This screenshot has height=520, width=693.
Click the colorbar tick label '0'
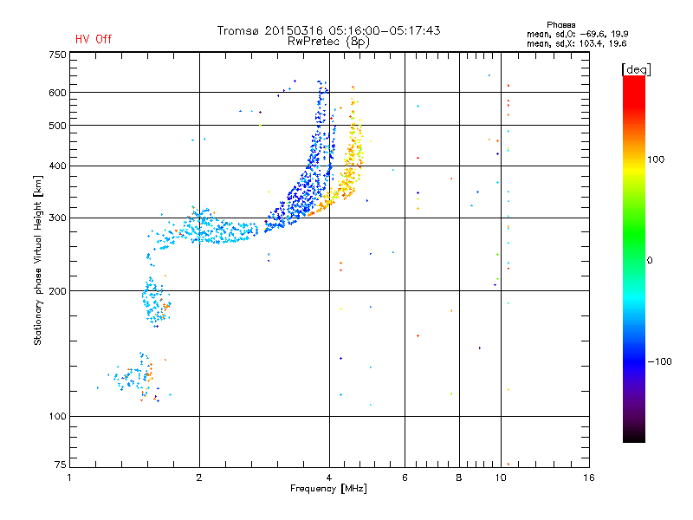[650, 261]
